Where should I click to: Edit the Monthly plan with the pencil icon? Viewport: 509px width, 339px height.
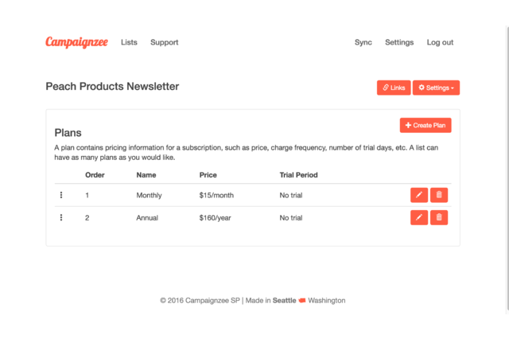coord(418,195)
